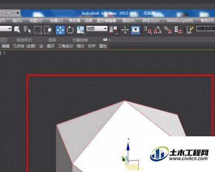The height and width of the screenshot is (172, 215).
Task: Switch to the 选择 ribbon tab
Action: (x=52, y=40)
